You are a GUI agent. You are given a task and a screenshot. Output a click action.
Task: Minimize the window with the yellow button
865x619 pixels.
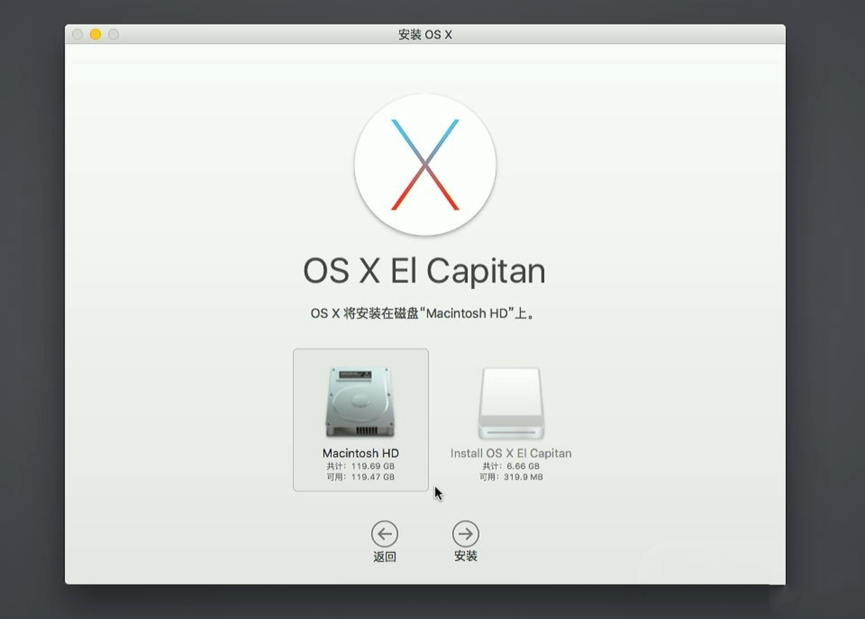(96, 34)
